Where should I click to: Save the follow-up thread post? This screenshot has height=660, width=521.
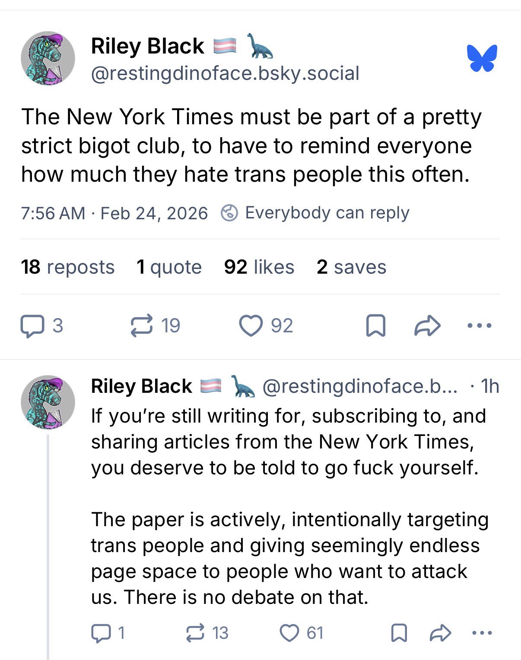[x=399, y=633]
